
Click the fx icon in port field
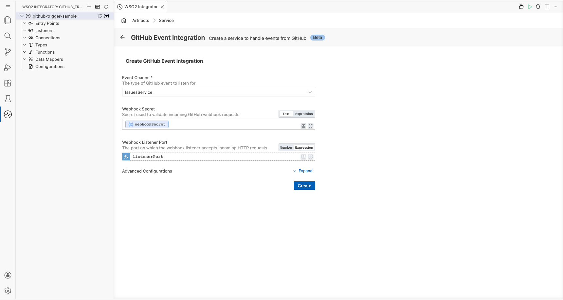coord(126,157)
